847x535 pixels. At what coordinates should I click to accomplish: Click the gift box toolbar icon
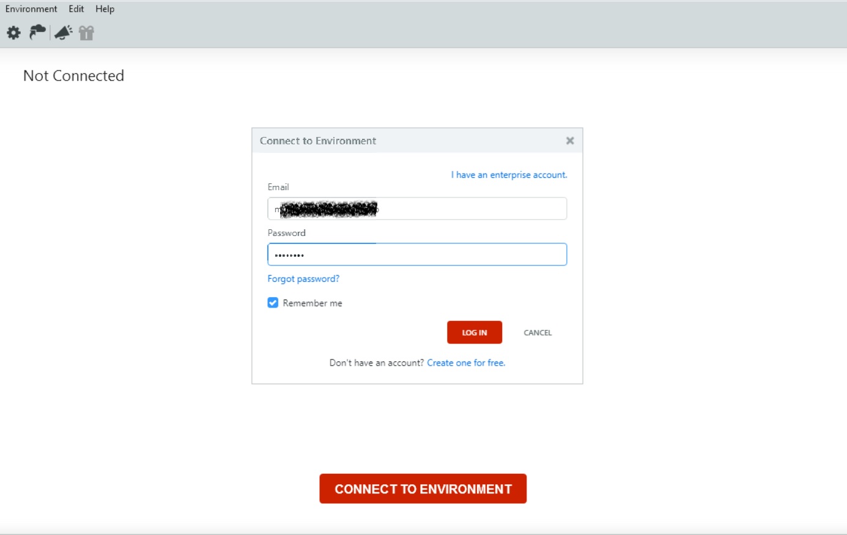point(86,33)
